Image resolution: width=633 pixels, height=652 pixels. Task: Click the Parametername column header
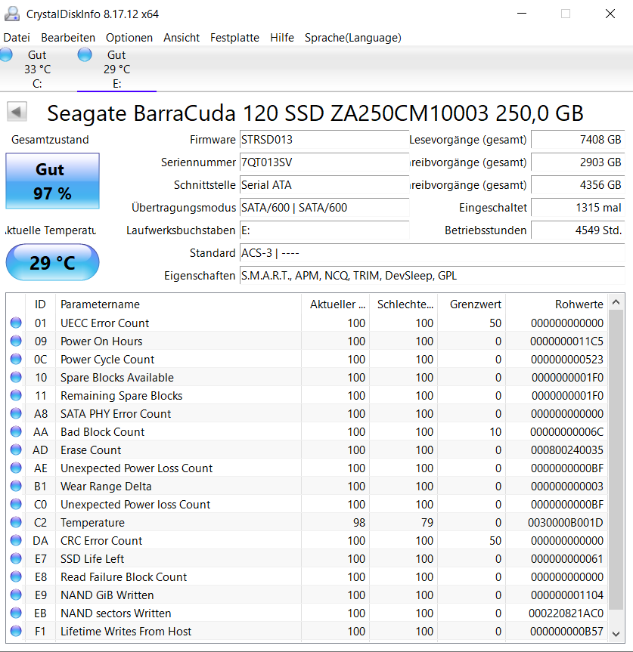(178, 304)
